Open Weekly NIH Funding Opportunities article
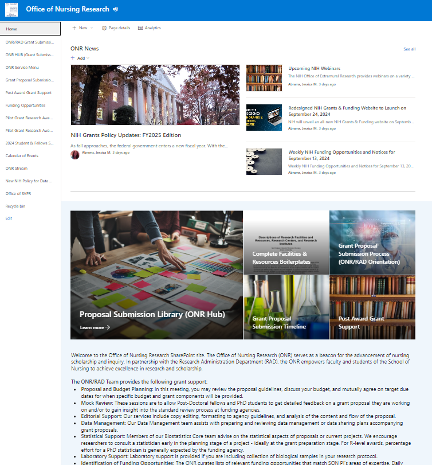 tap(341, 155)
